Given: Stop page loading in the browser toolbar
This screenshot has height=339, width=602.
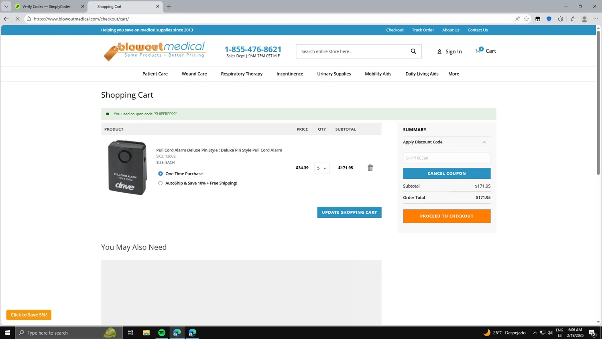Looking at the screenshot, I should (17, 19).
